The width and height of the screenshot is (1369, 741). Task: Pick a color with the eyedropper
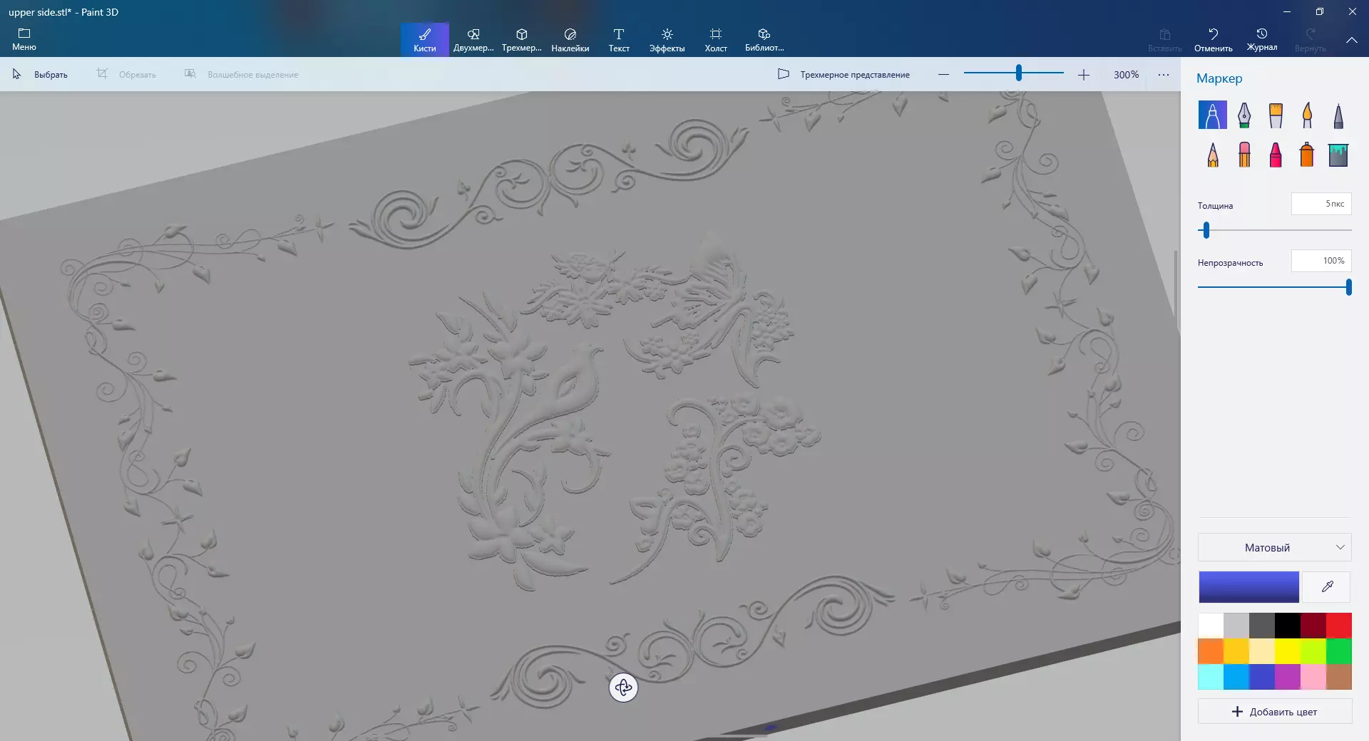point(1327,587)
